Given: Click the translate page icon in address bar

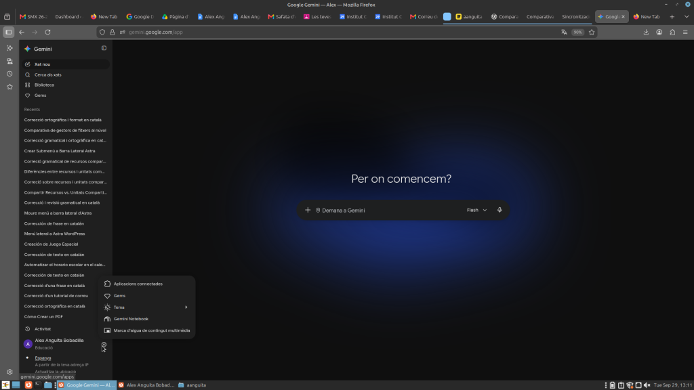Looking at the screenshot, I should click(x=564, y=32).
